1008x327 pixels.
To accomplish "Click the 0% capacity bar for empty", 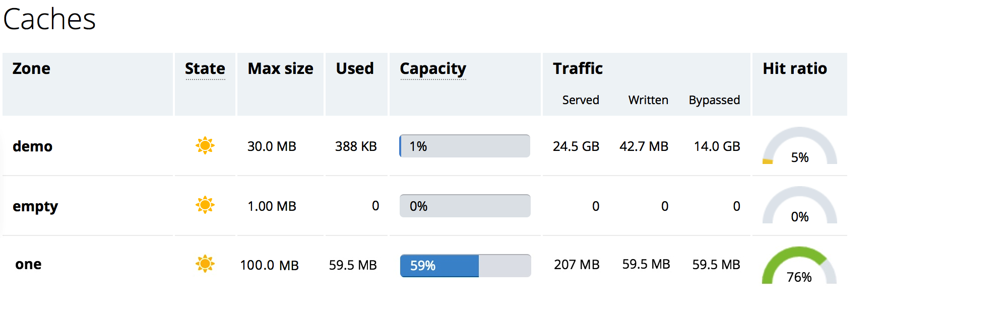I will [465, 206].
